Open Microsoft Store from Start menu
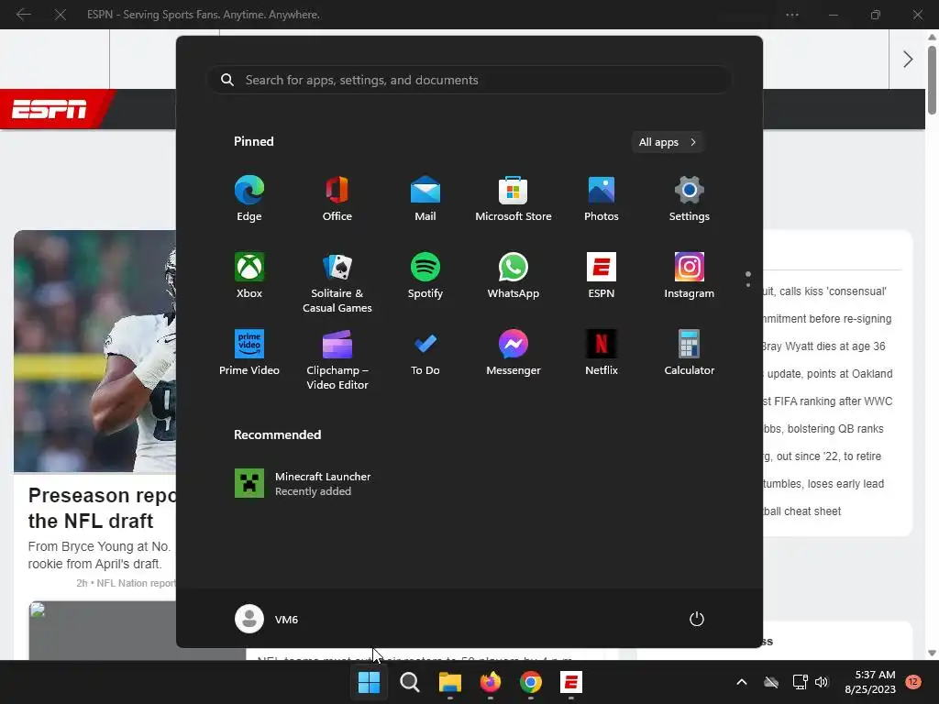 (x=514, y=199)
